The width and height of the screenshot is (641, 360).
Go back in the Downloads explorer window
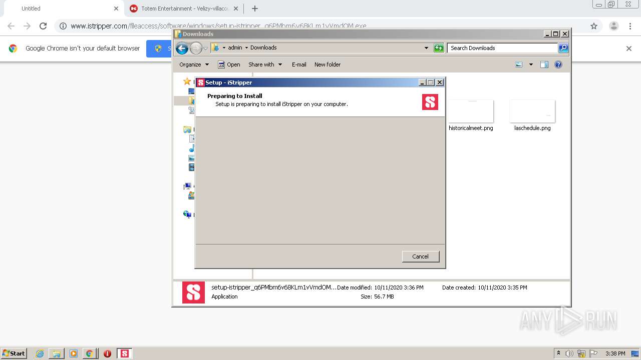pyautogui.click(x=182, y=48)
